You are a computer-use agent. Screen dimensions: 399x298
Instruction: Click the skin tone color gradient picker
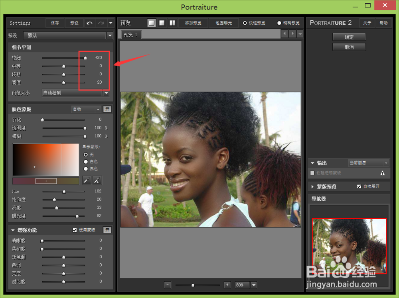[x=46, y=160]
